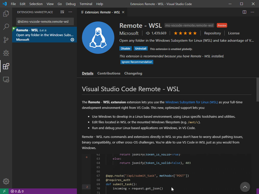Click the Disable button
259x194 pixels.
(125, 48)
